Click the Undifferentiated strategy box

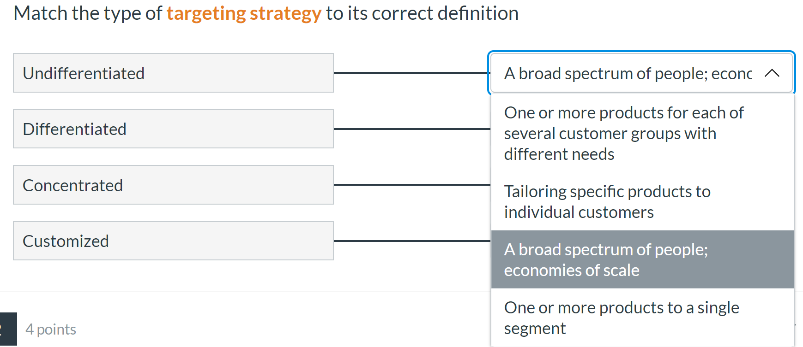click(173, 73)
